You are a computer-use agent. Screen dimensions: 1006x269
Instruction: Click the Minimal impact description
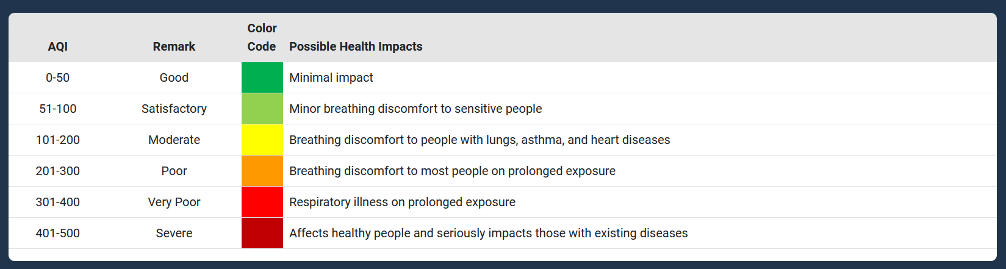[x=331, y=77]
